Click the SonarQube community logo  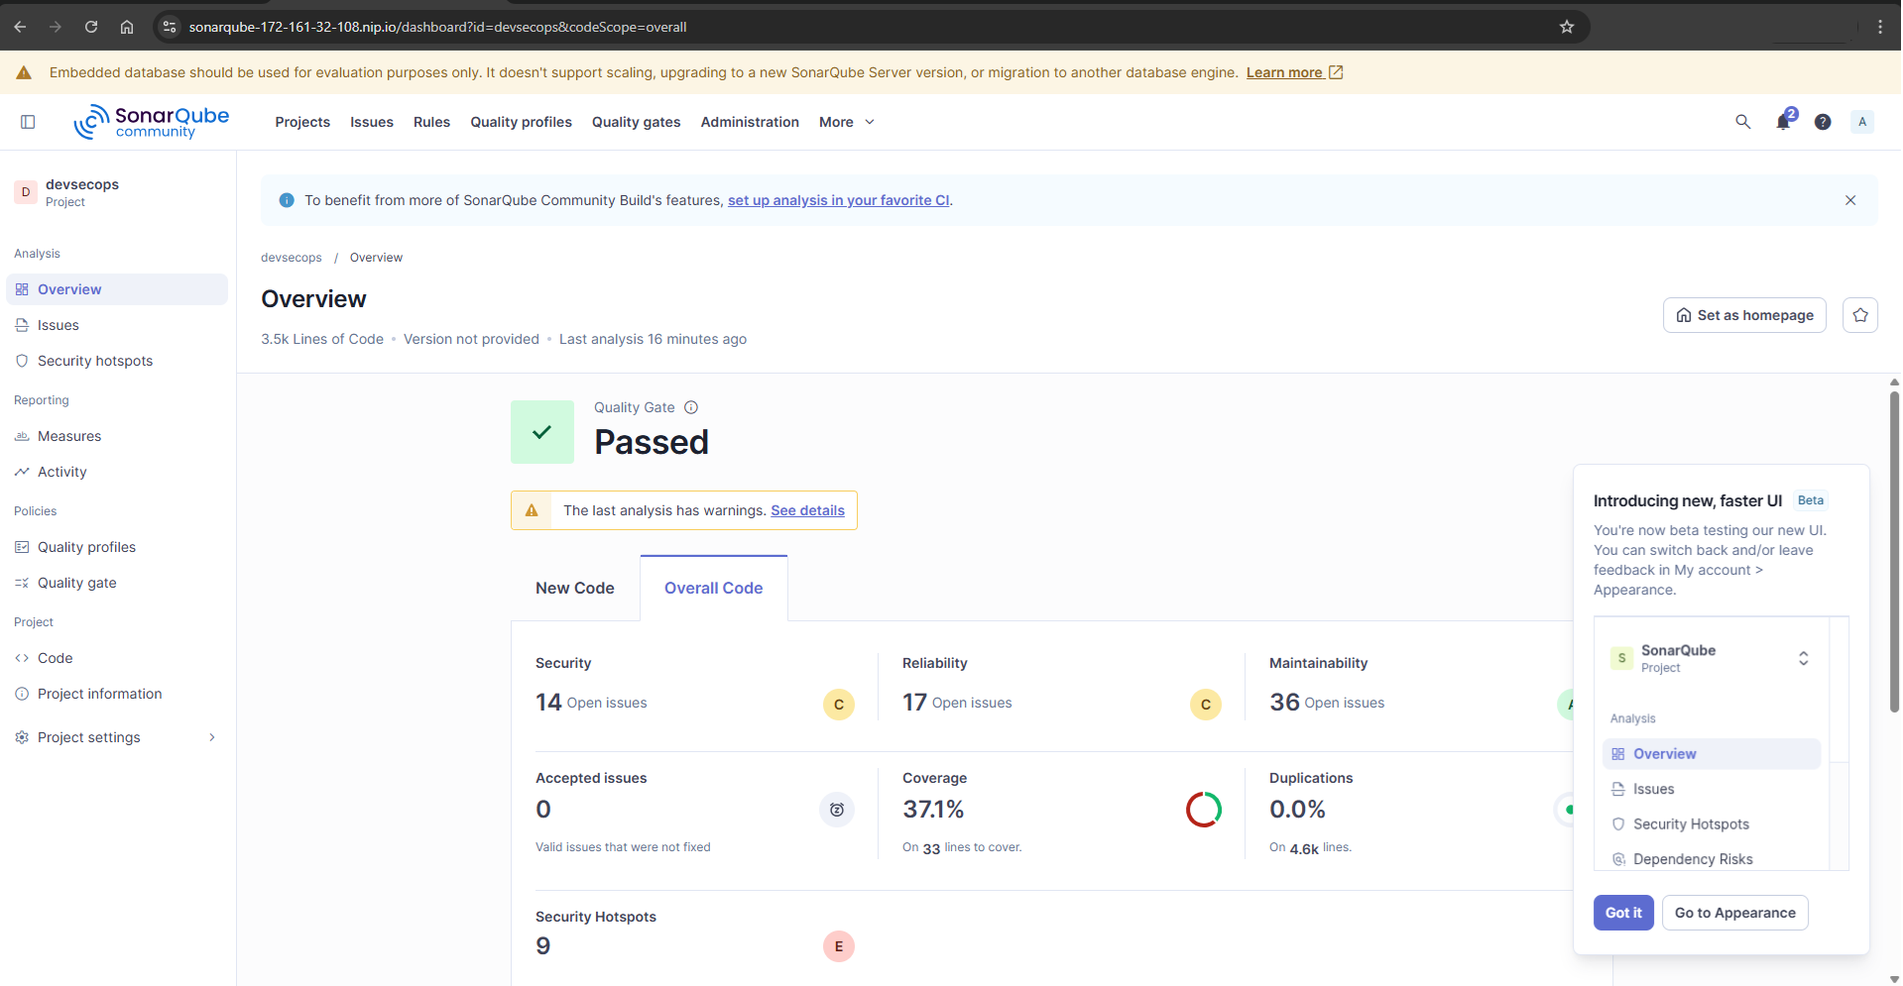(x=151, y=121)
